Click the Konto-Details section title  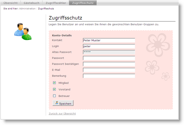coord(62,35)
